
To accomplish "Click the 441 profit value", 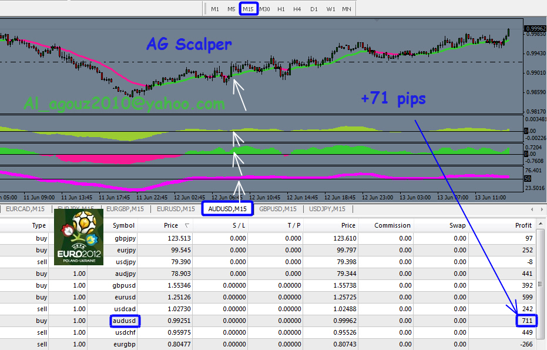I will 527,274.
